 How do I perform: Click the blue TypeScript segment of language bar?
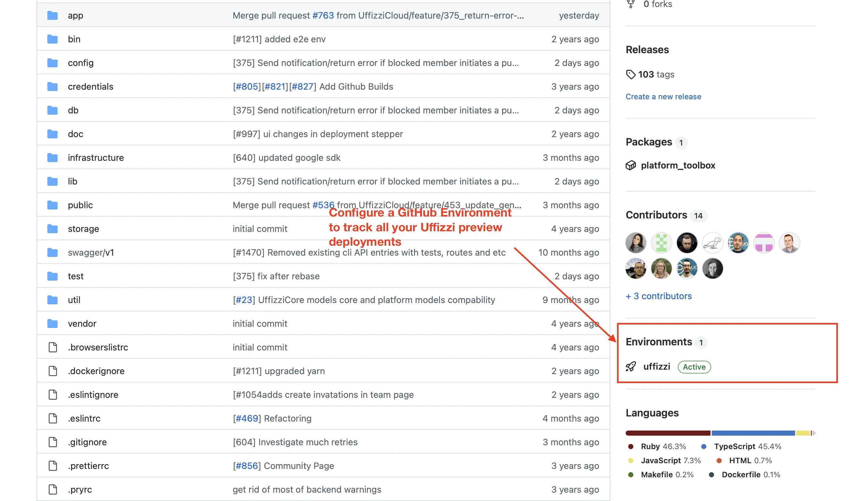pos(753,433)
